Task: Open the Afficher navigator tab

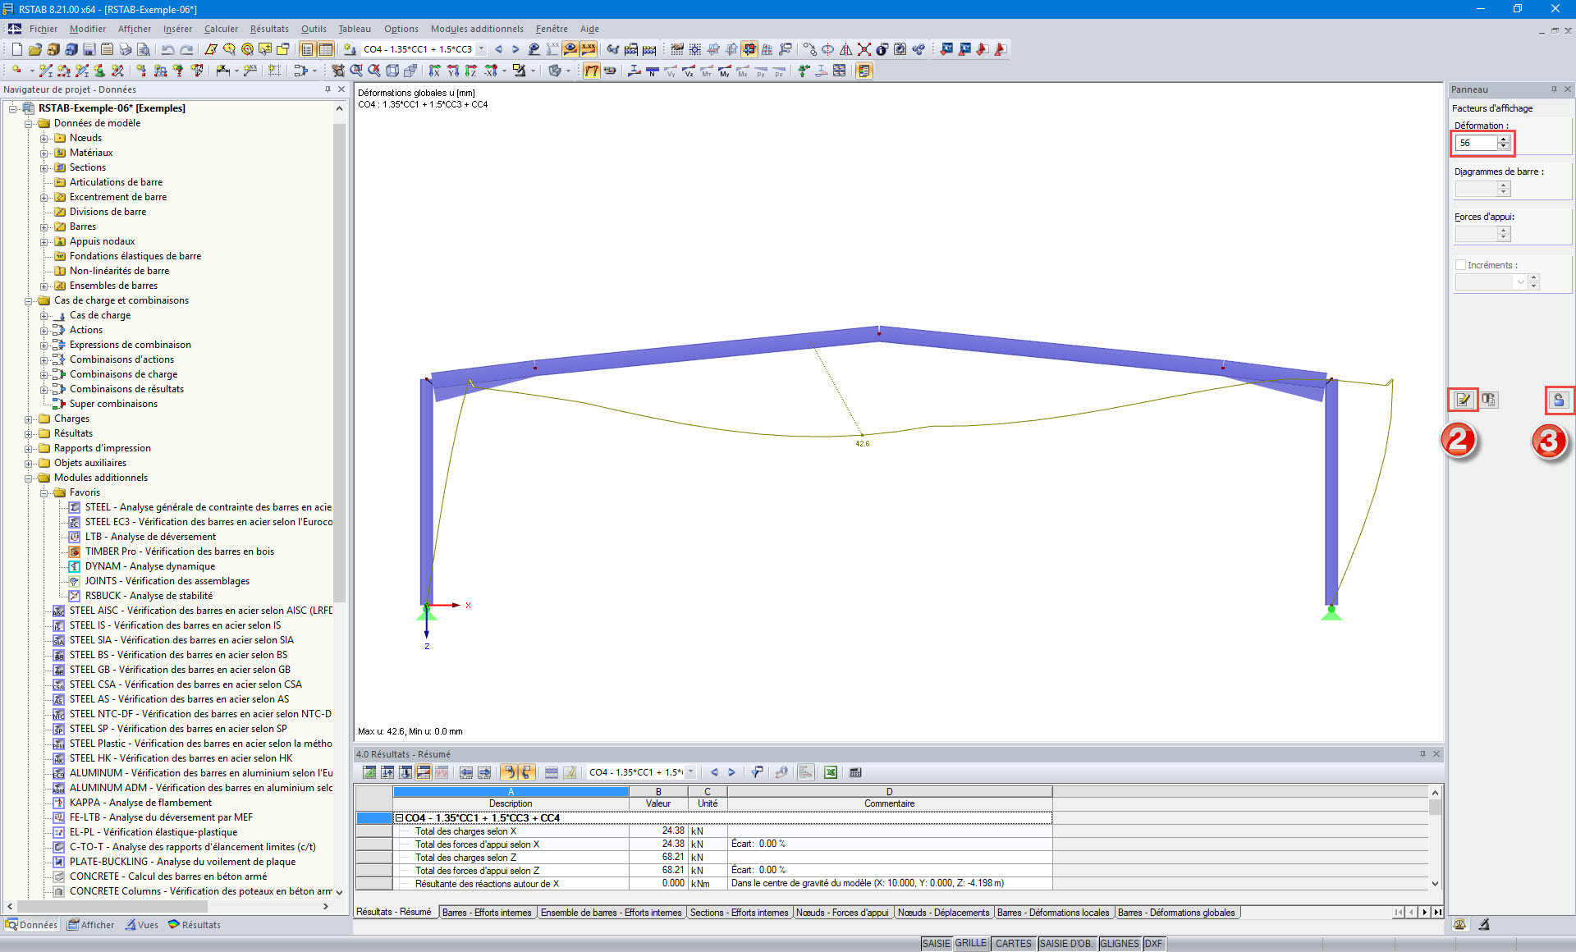Action: coord(90,925)
